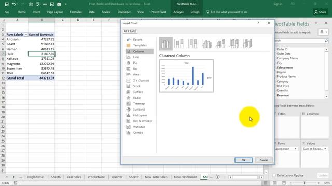Image resolution: width=332 pixels, height=186 pixels.
Task: Open Sum of Revenue dropdown in Values area
Action: click(x=325, y=149)
